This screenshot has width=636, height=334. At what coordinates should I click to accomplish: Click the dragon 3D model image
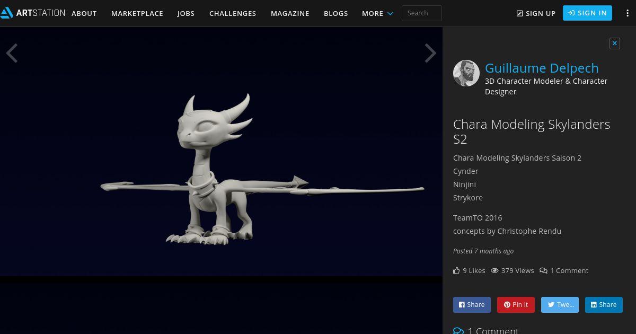click(221, 152)
